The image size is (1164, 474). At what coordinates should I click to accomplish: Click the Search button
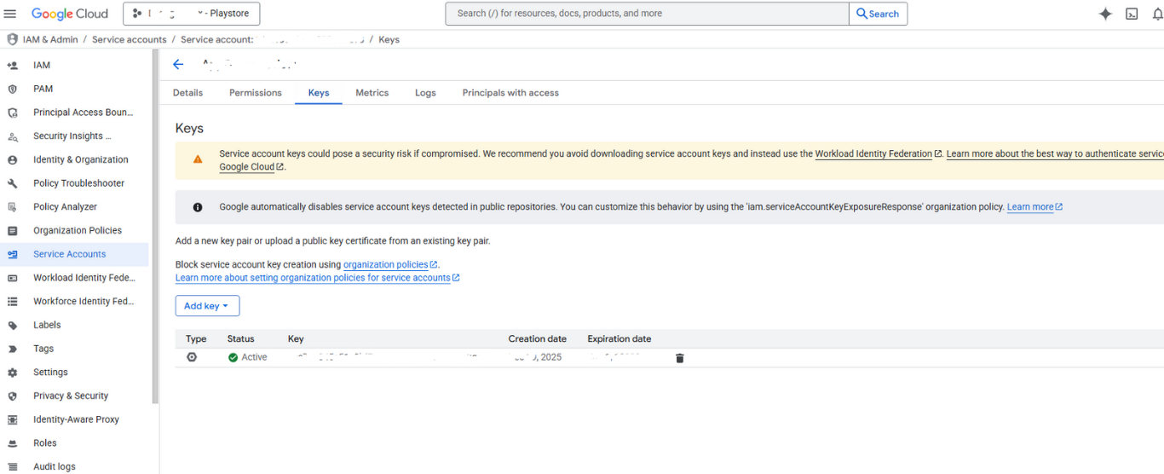[878, 14]
